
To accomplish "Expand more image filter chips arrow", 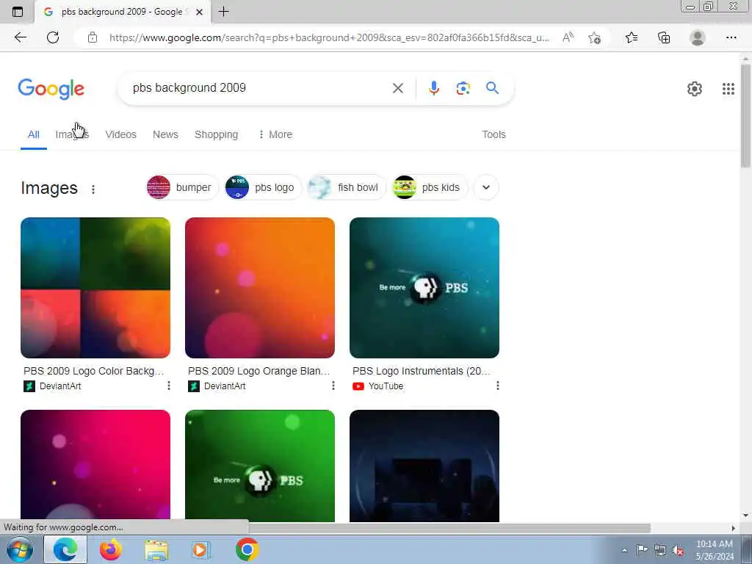I will pos(486,187).
